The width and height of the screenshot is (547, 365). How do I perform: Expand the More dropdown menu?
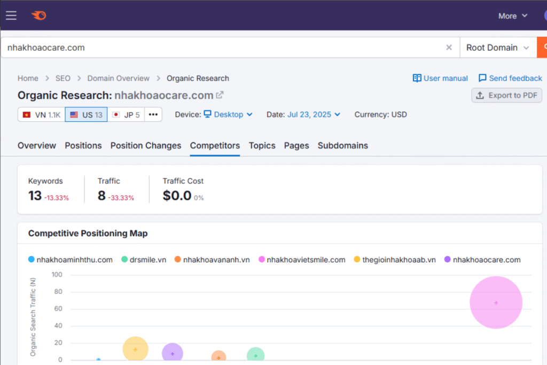pyautogui.click(x=513, y=16)
